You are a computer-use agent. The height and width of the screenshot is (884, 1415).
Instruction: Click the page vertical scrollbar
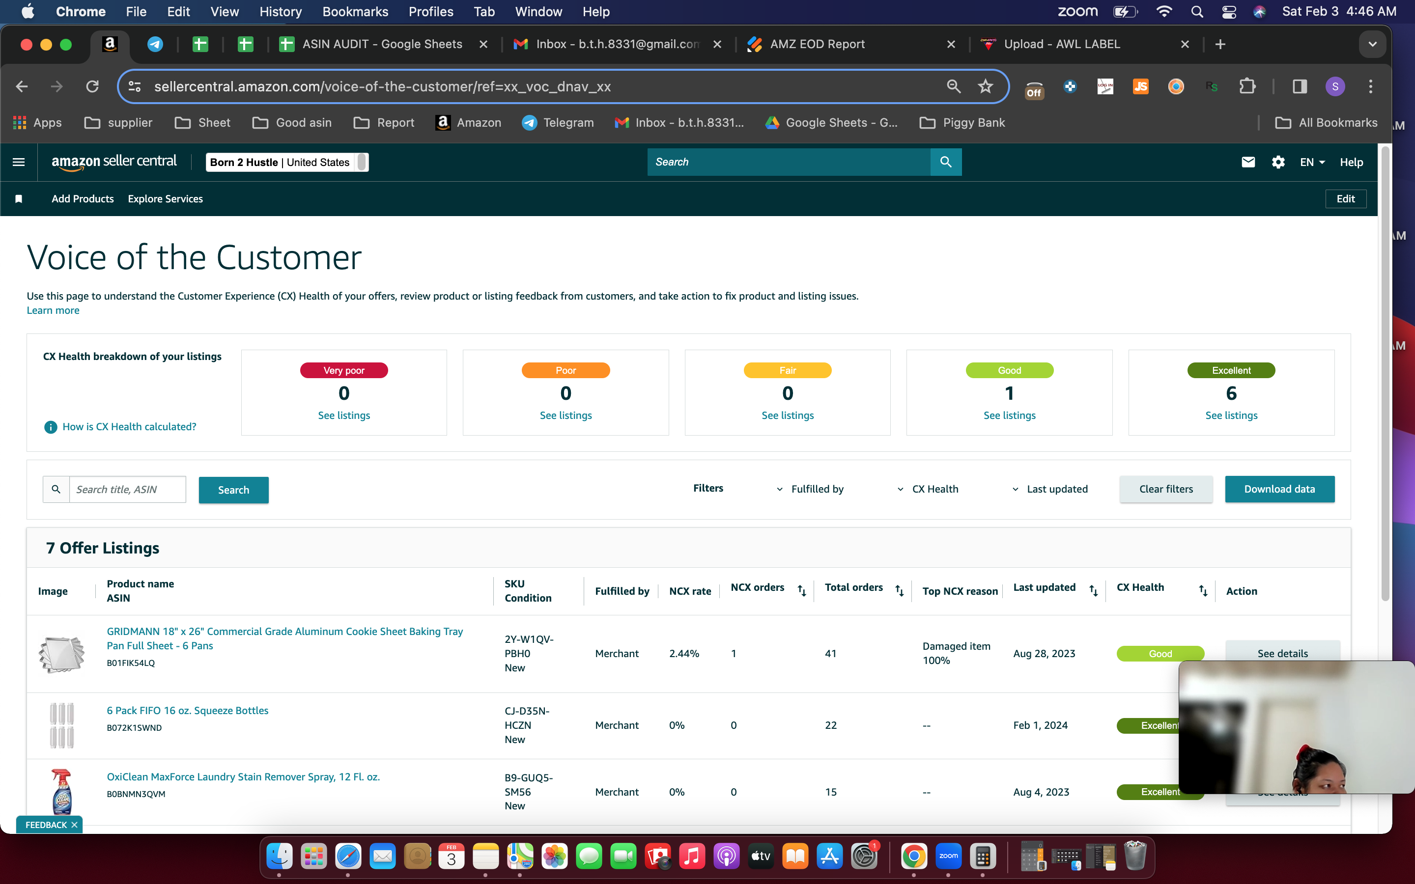point(1385,374)
